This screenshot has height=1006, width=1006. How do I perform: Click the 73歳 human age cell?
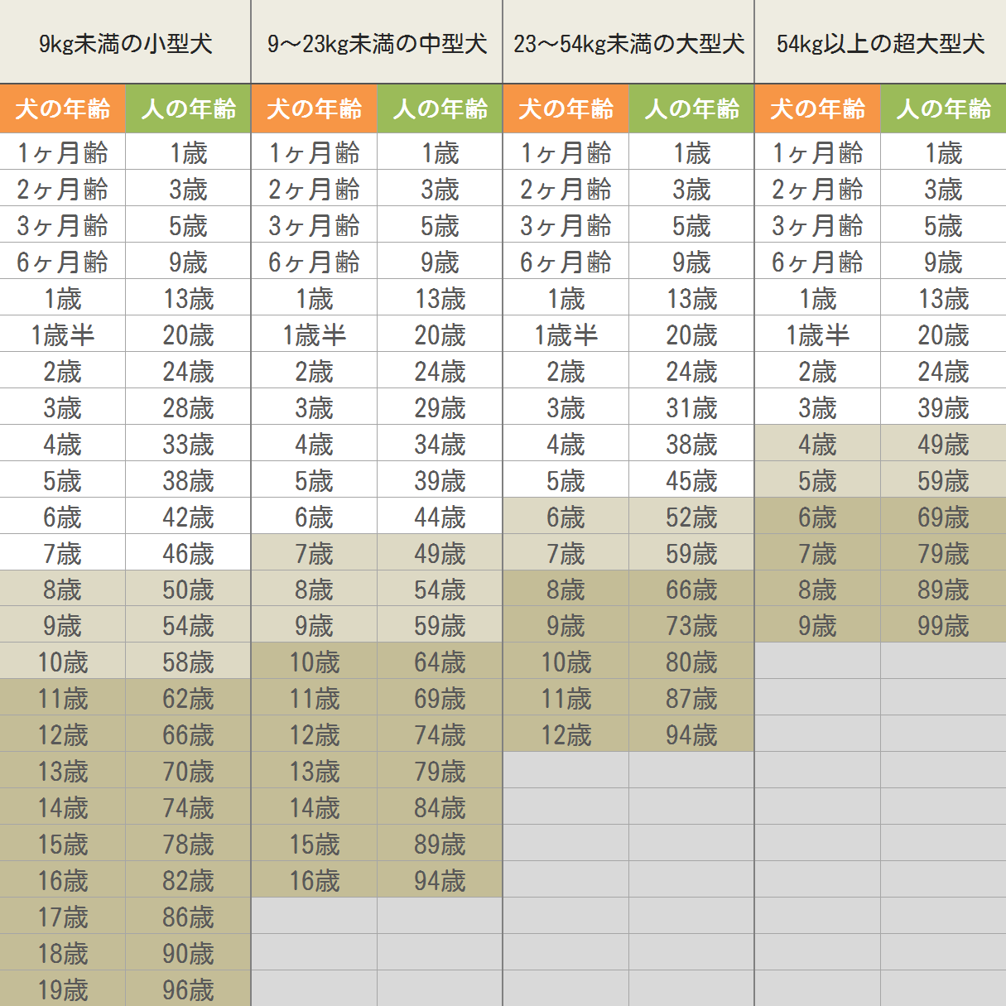[x=691, y=626]
